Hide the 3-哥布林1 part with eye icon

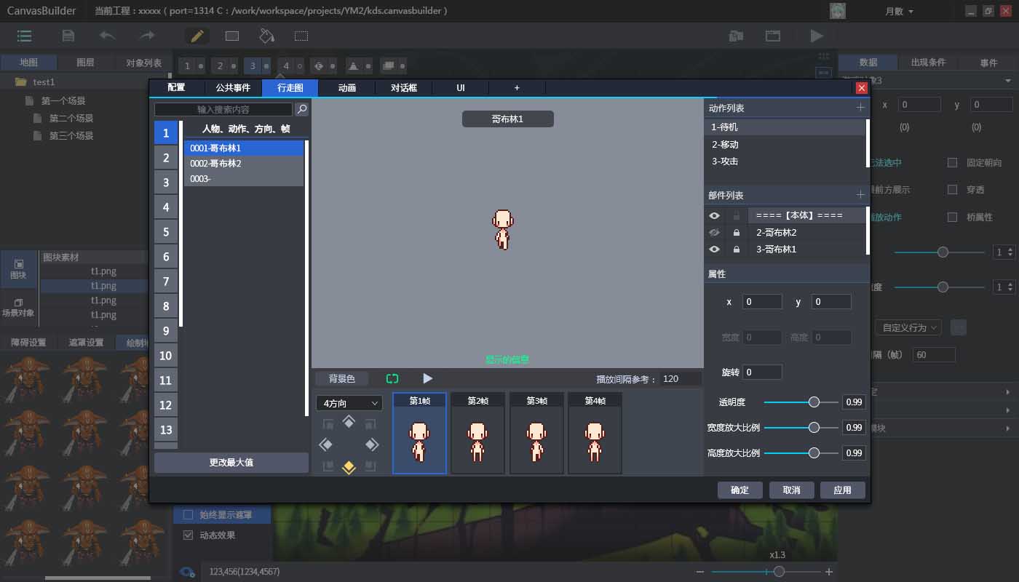(x=715, y=250)
